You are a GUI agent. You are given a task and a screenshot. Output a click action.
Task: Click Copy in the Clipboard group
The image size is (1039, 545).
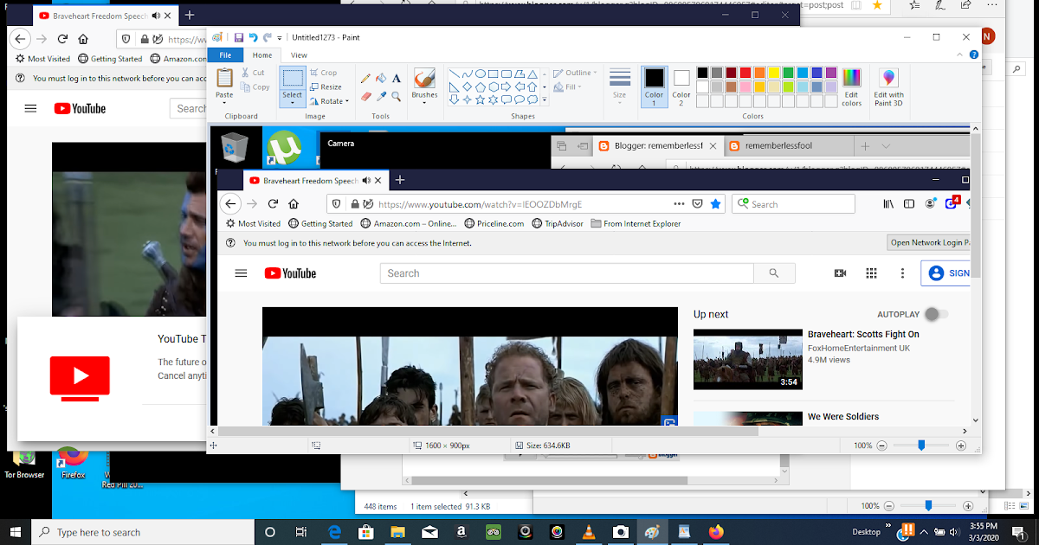coord(255,87)
